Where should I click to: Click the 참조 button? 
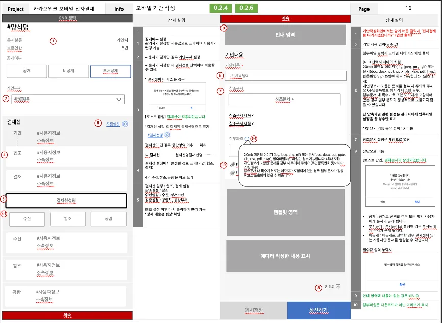[x=68, y=219]
